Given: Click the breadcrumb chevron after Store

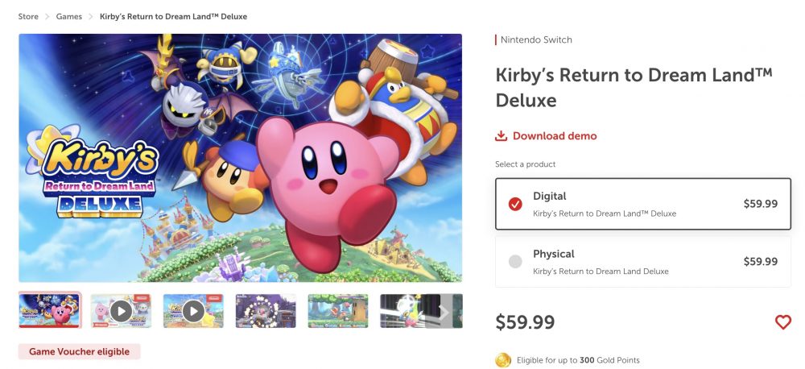Looking at the screenshot, I should (47, 16).
